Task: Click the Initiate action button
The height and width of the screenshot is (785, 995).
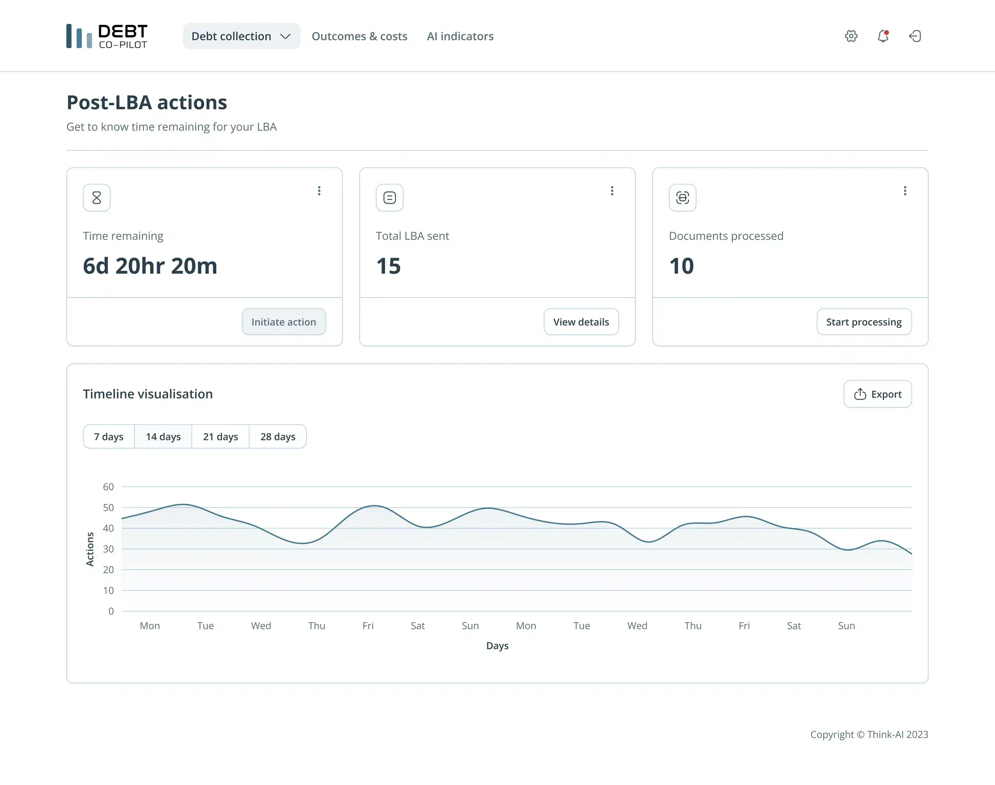Action: [x=283, y=322]
